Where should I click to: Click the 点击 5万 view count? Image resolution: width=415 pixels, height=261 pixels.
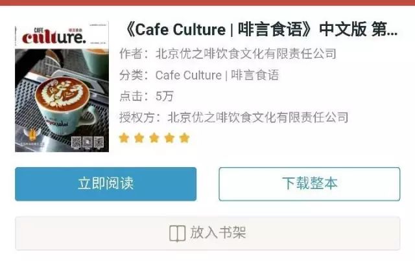pos(147,96)
